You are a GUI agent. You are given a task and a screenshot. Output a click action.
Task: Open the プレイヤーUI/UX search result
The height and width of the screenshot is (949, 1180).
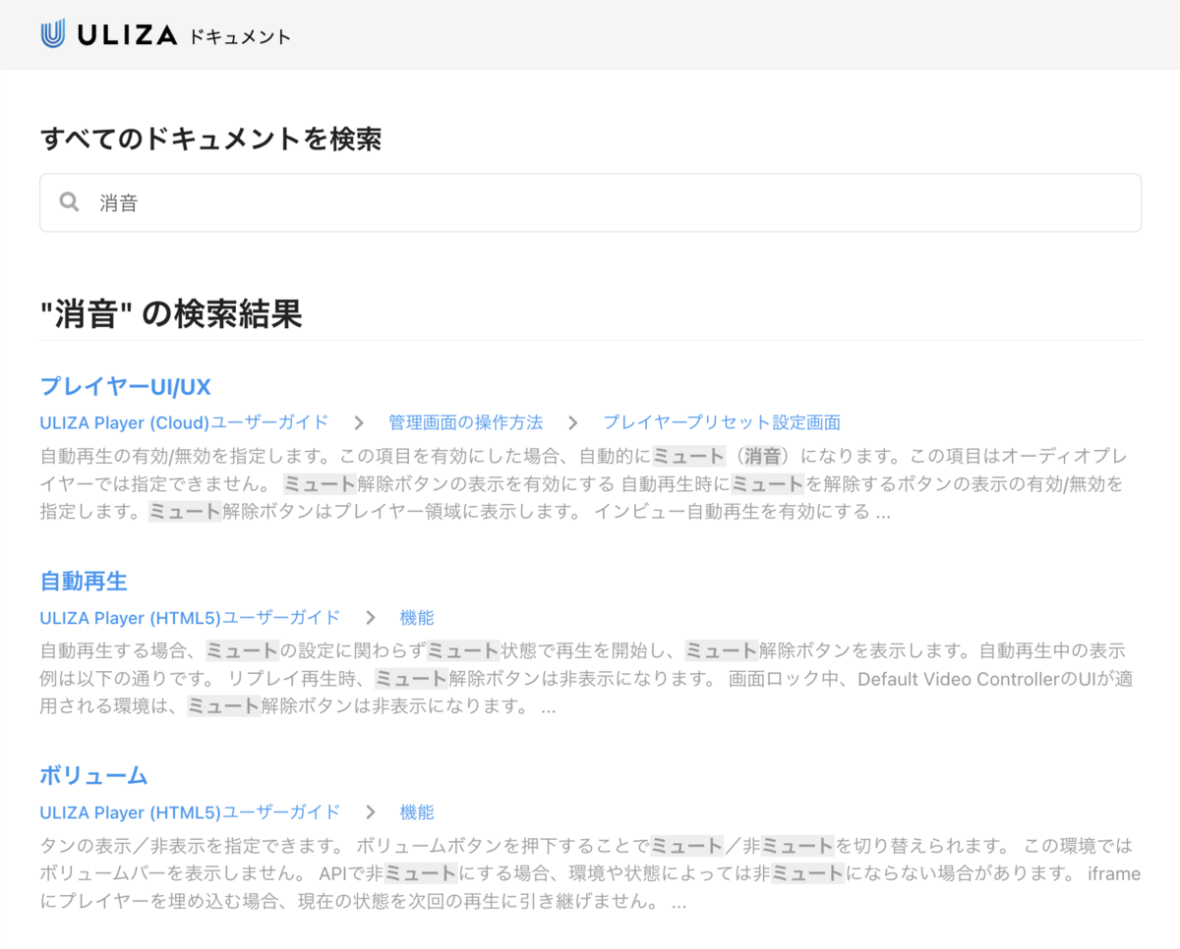pyautogui.click(x=126, y=385)
